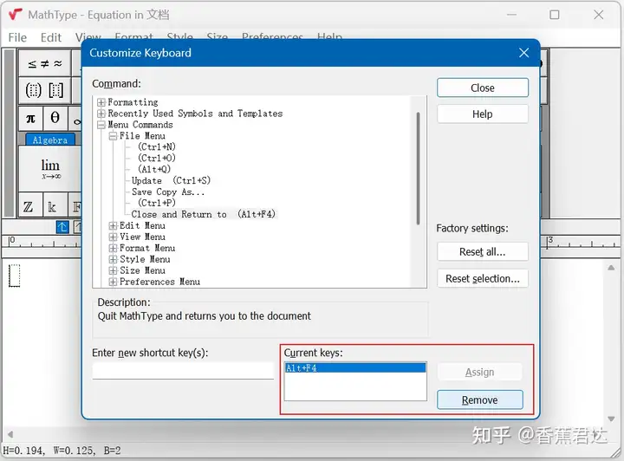
Task: Select Alt+F4 in Current keys list
Action: click(355, 368)
